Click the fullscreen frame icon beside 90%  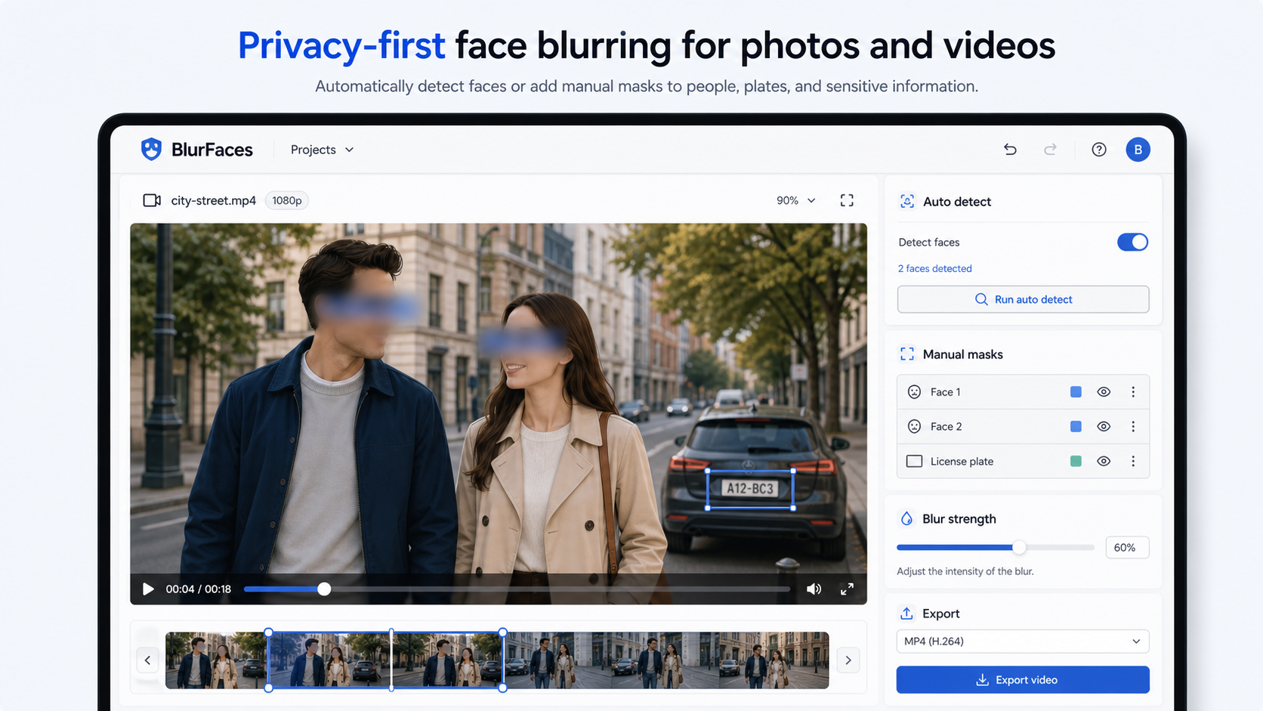(847, 200)
